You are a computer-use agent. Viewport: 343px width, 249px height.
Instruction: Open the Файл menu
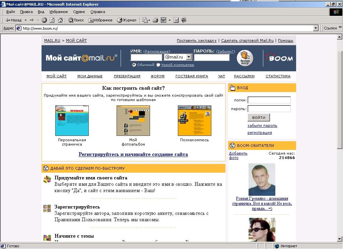point(10,12)
